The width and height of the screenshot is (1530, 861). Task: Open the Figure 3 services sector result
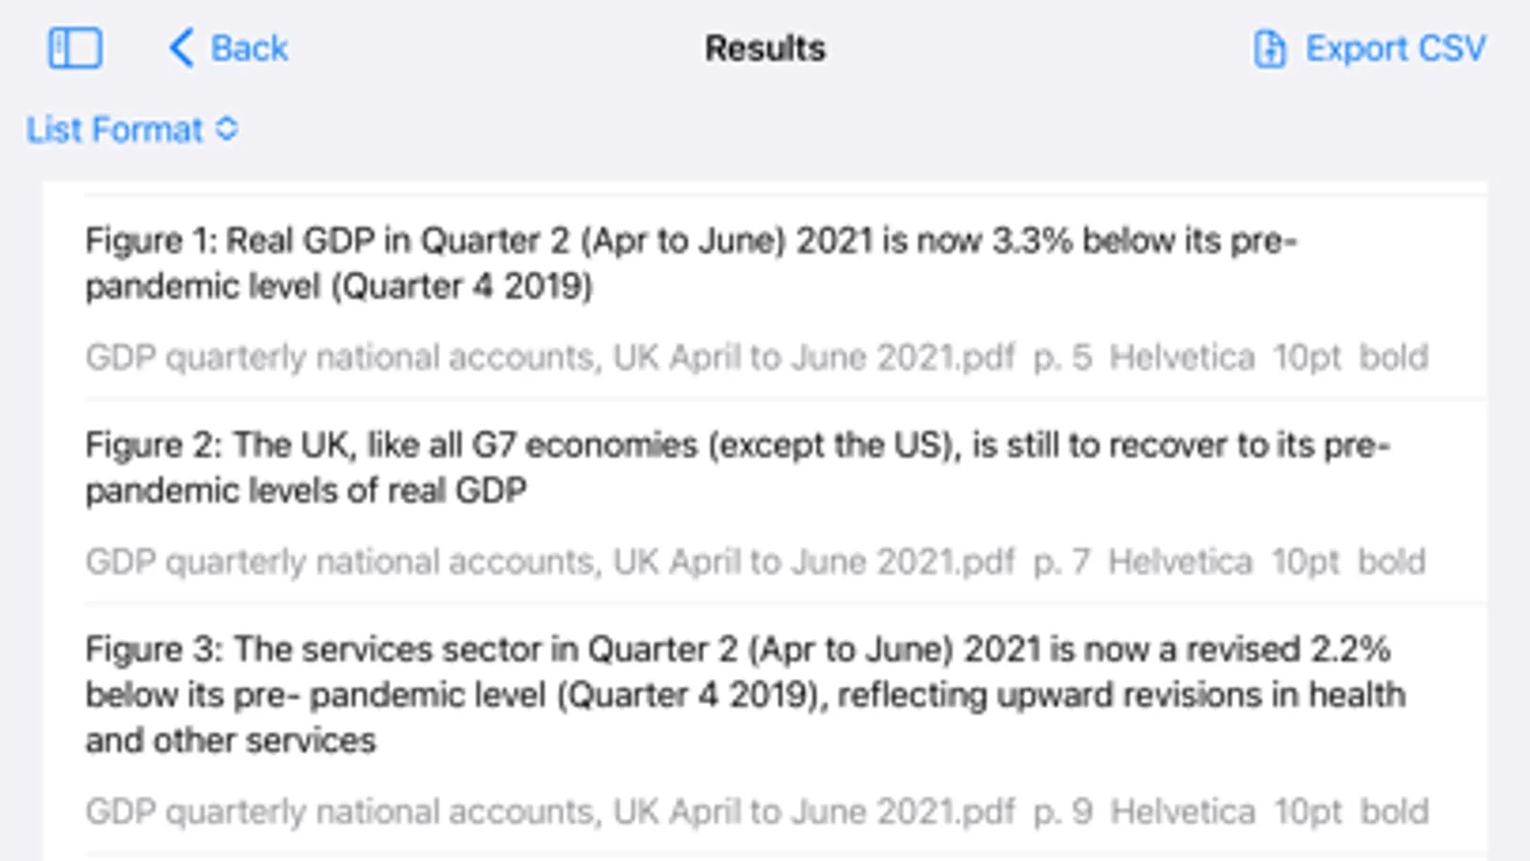(x=744, y=695)
